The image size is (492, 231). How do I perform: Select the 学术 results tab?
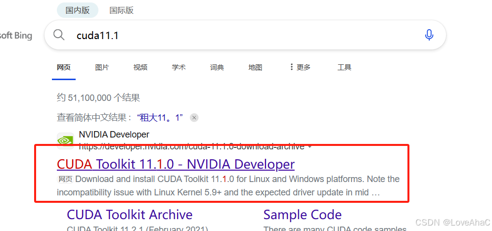(x=179, y=67)
